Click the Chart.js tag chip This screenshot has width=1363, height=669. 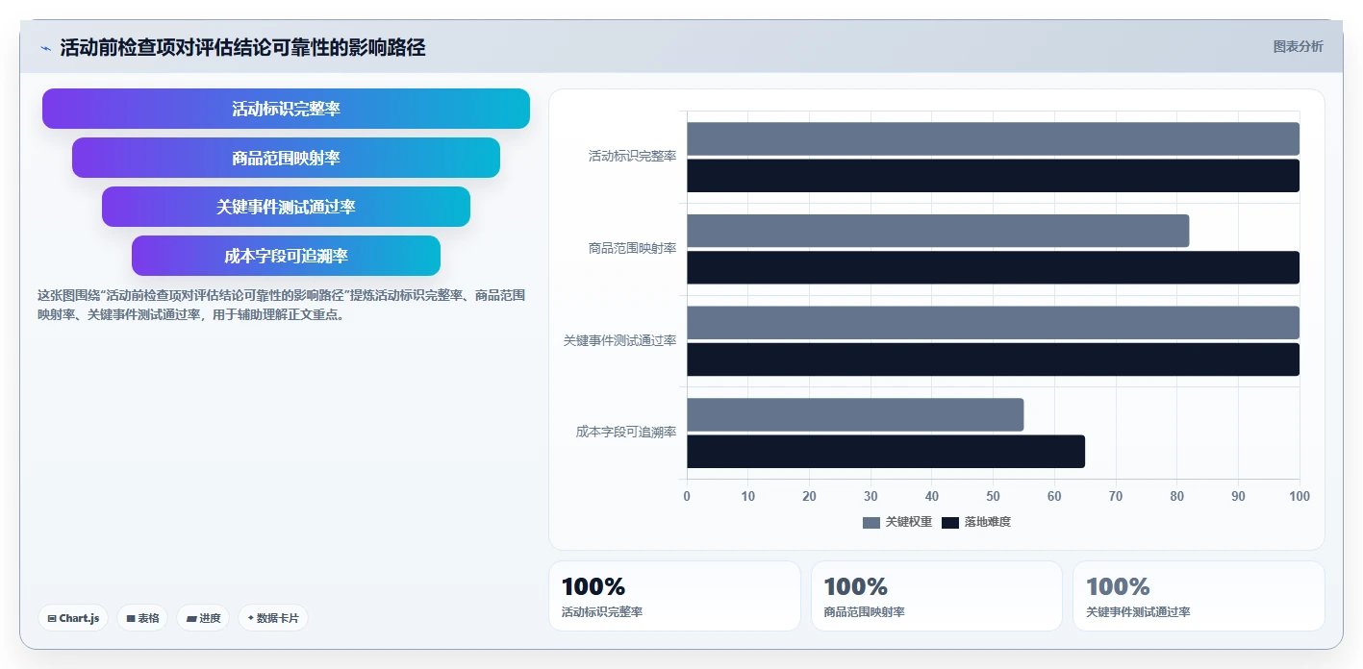pyautogui.click(x=73, y=618)
